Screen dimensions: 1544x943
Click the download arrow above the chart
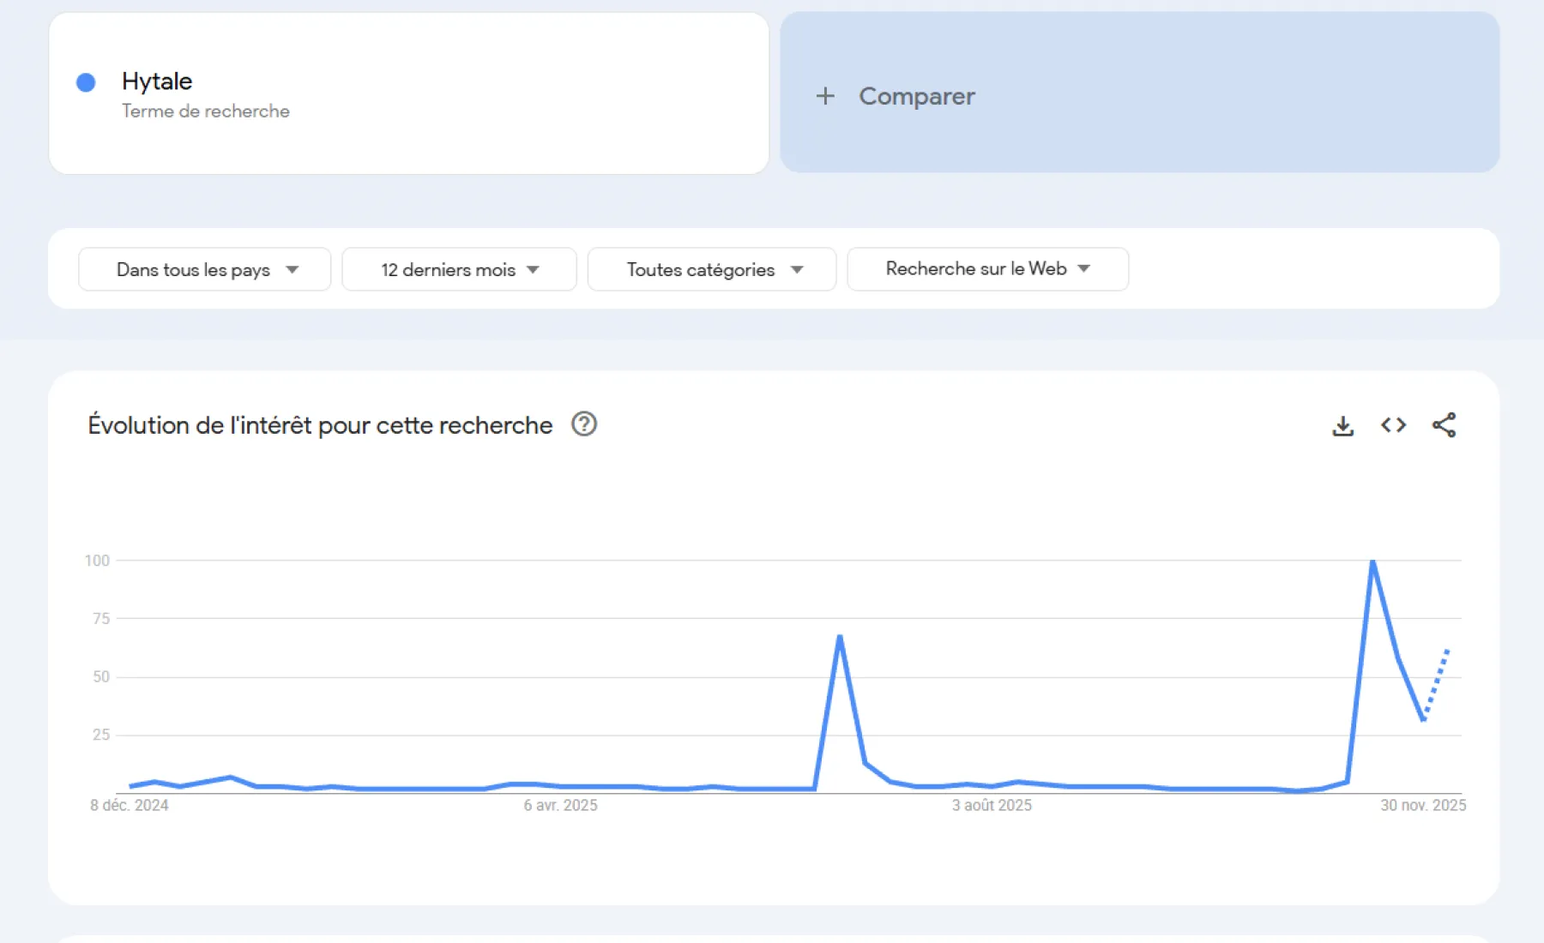click(1342, 424)
